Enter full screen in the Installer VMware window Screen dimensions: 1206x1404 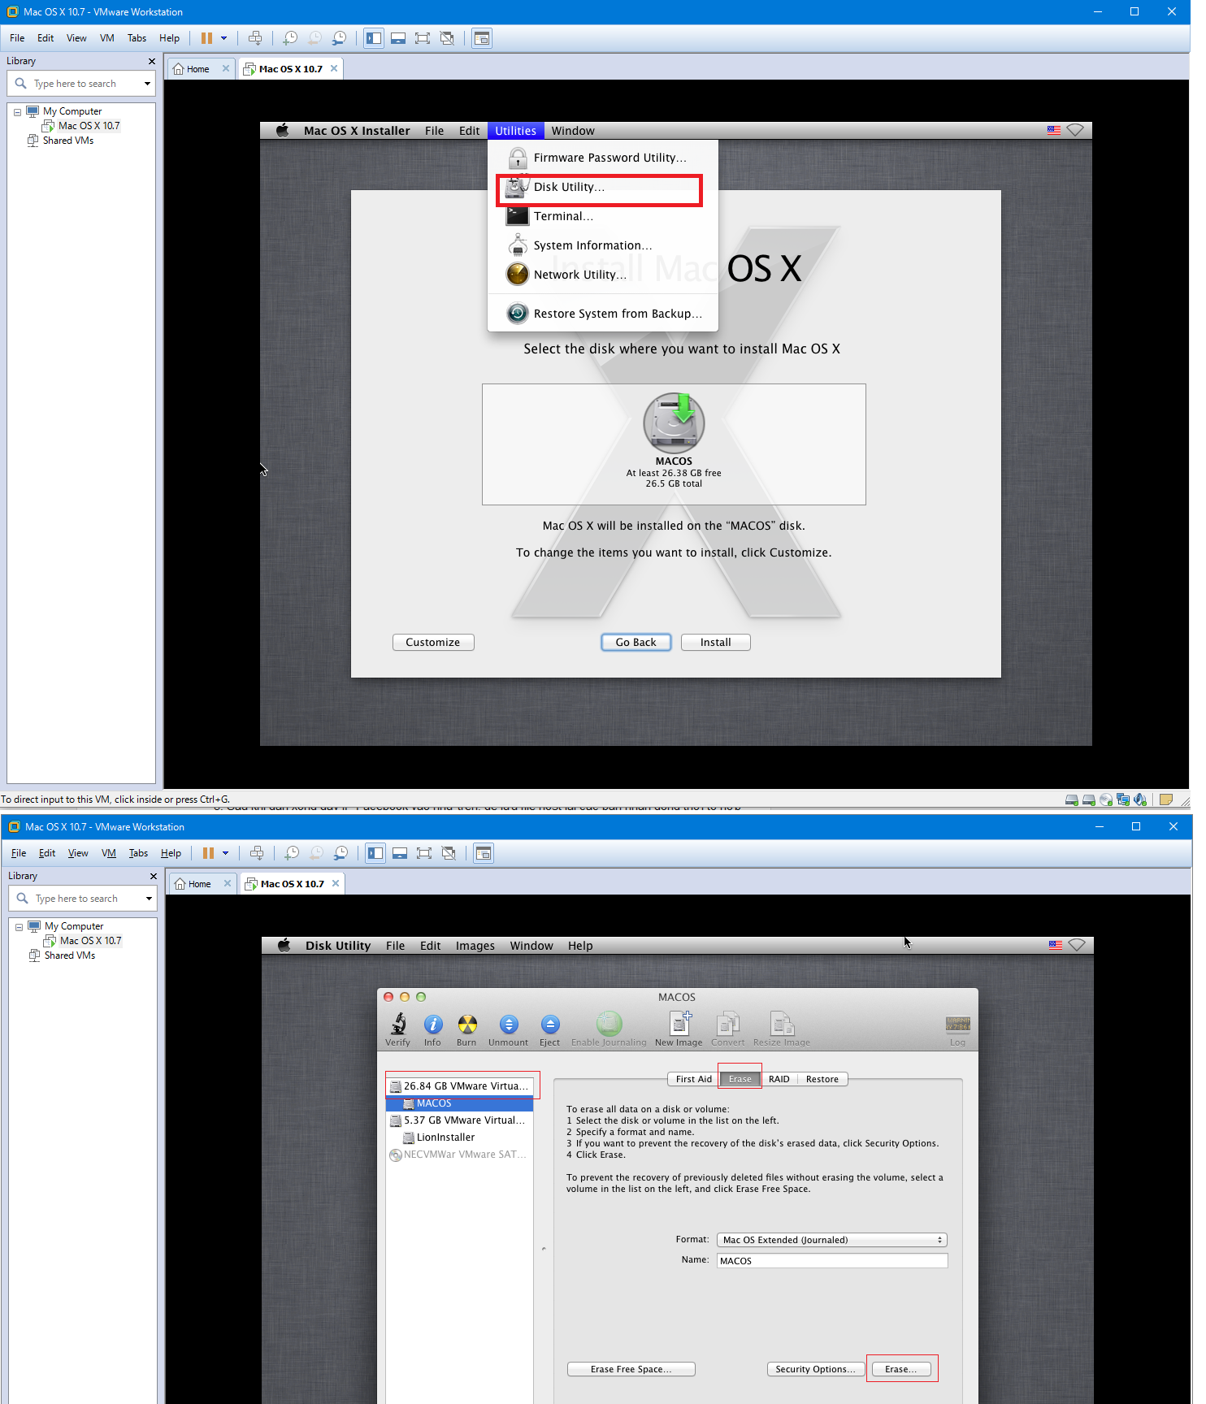point(423,38)
